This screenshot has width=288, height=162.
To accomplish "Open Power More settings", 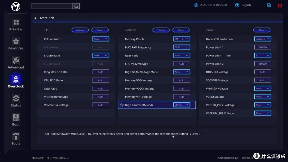I will point(262,30).
